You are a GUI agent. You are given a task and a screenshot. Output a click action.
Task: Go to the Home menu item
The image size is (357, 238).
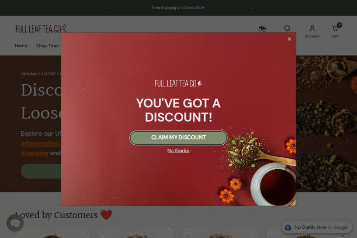[x=21, y=46]
